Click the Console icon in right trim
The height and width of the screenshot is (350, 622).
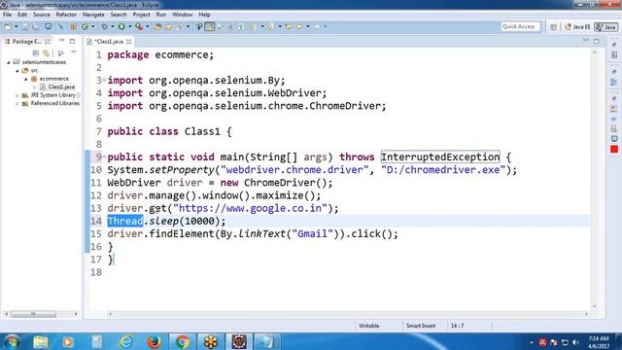(614, 138)
